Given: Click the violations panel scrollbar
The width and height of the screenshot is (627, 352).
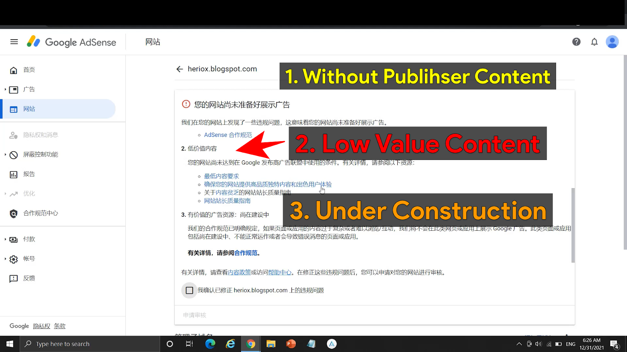Looking at the screenshot, I should pos(573,225).
